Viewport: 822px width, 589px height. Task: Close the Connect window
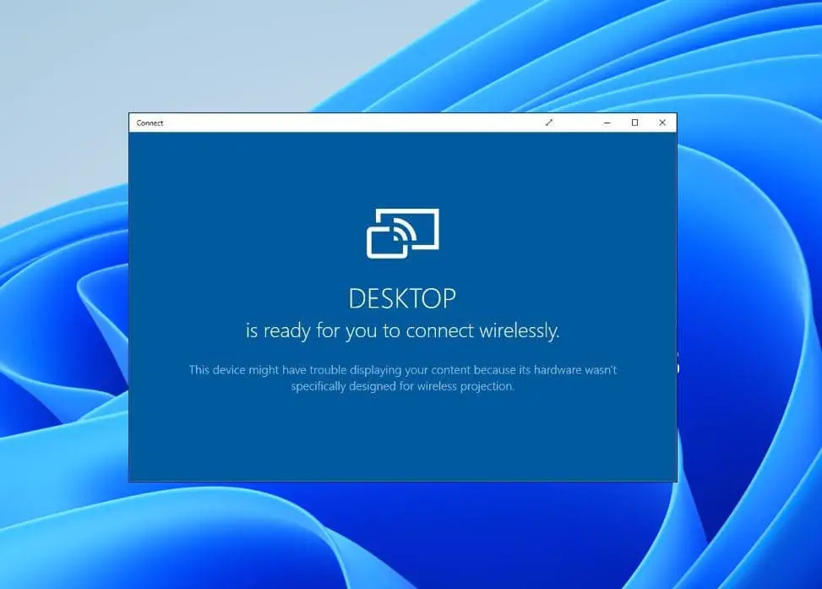point(662,123)
